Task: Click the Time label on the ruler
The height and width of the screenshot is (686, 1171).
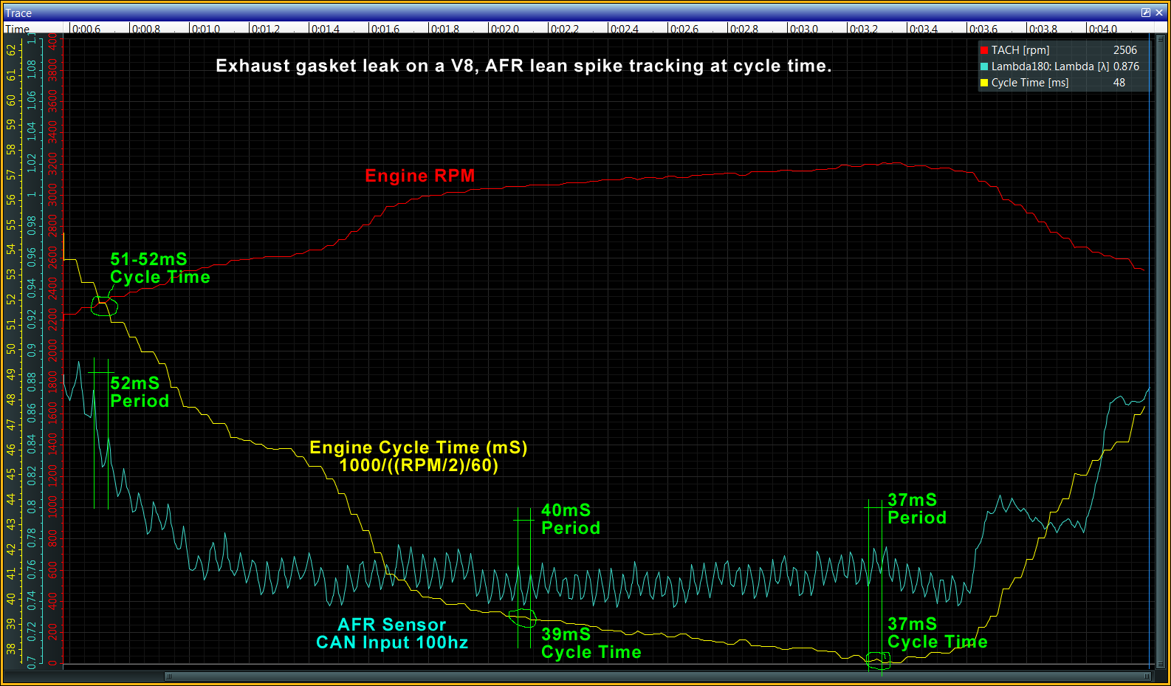Action: (x=18, y=29)
